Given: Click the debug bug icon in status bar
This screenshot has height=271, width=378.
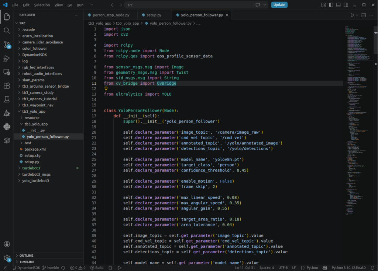Looking at the screenshot, I should 110,268.
